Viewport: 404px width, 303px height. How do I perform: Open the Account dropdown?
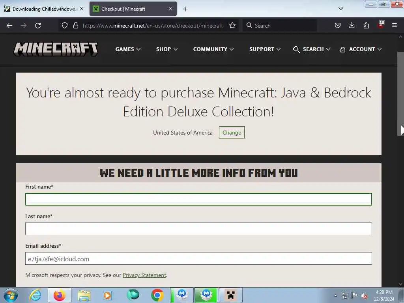pyautogui.click(x=361, y=49)
